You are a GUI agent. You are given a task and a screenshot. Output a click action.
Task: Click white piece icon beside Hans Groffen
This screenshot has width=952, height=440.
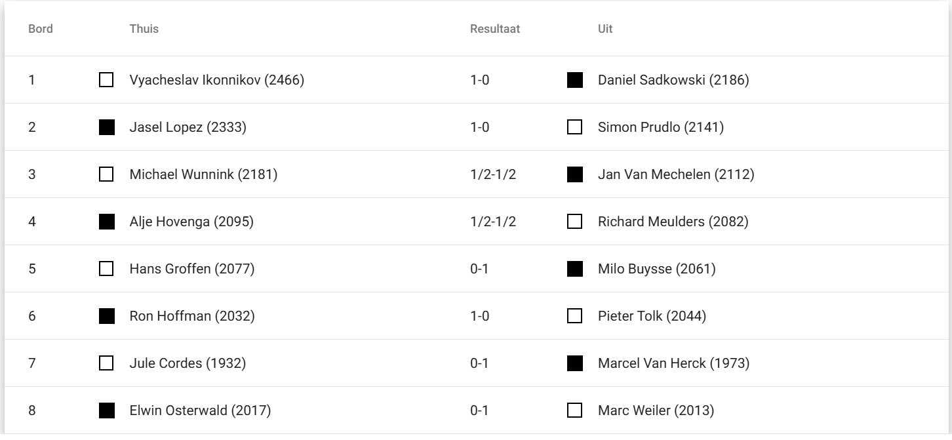[x=106, y=269]
